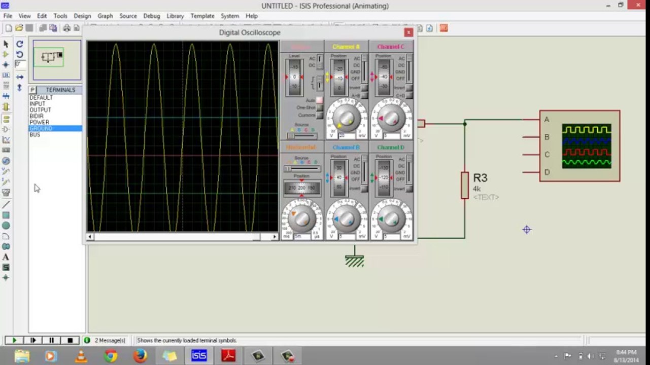Click the Horizontal source slider
650x365 pixels.
click(x=302, y=168)
